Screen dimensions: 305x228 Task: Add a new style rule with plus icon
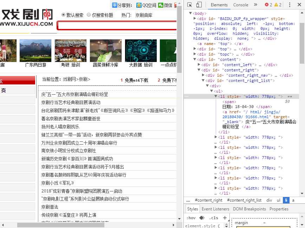pos(225,218)
